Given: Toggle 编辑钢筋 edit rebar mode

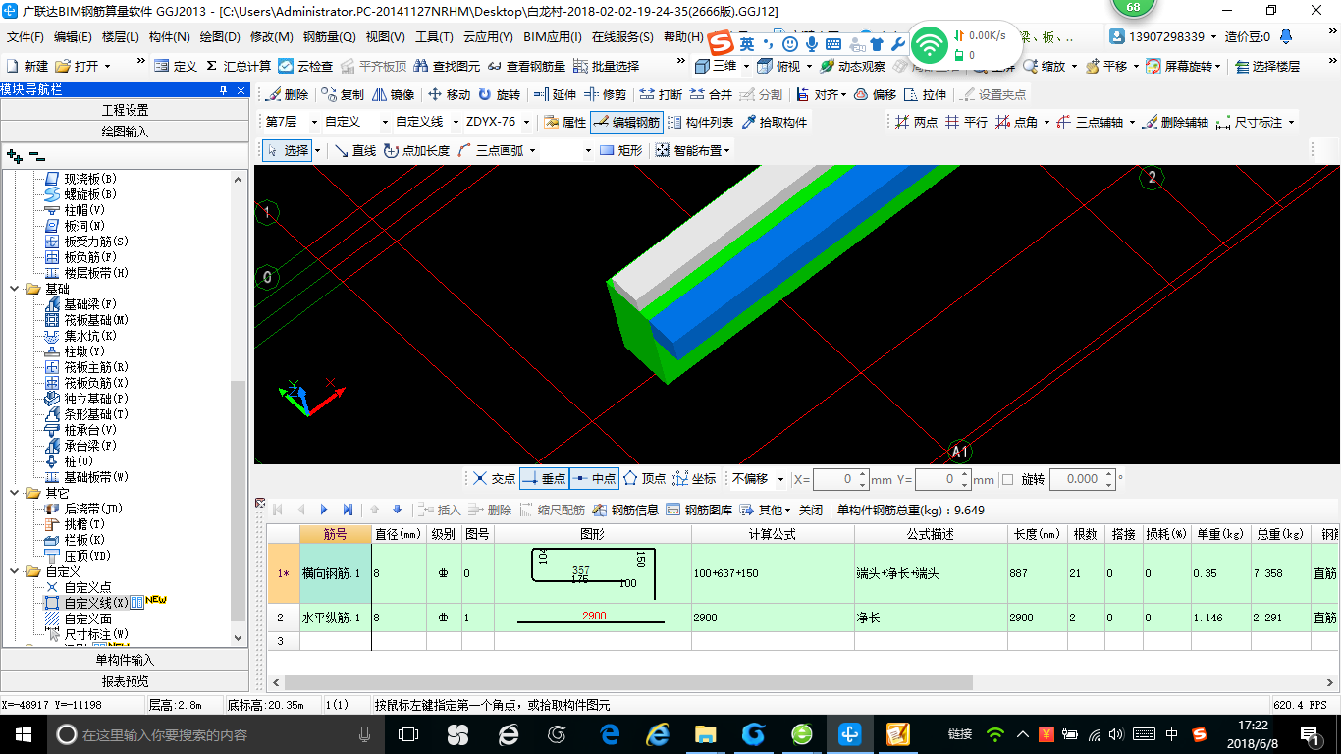Looking at the screenshot, I should [x=626, y=123].
